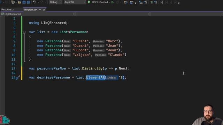223x125 pixels.
Task: Undo the last edit
Action: [x=34, y=2]
